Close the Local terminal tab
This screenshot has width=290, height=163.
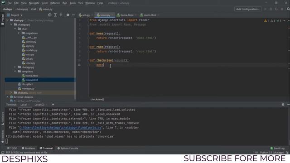(x=29, y=105)
